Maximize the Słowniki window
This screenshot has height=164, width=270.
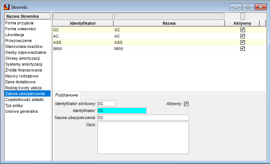tap(248, 7)
